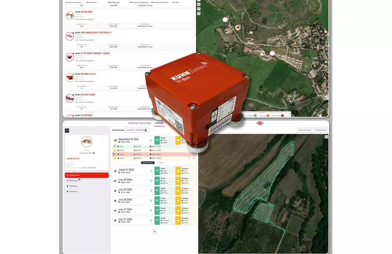Expand the Juin 27 2026 day row
The image size is (392, 254).
(154, 211)
